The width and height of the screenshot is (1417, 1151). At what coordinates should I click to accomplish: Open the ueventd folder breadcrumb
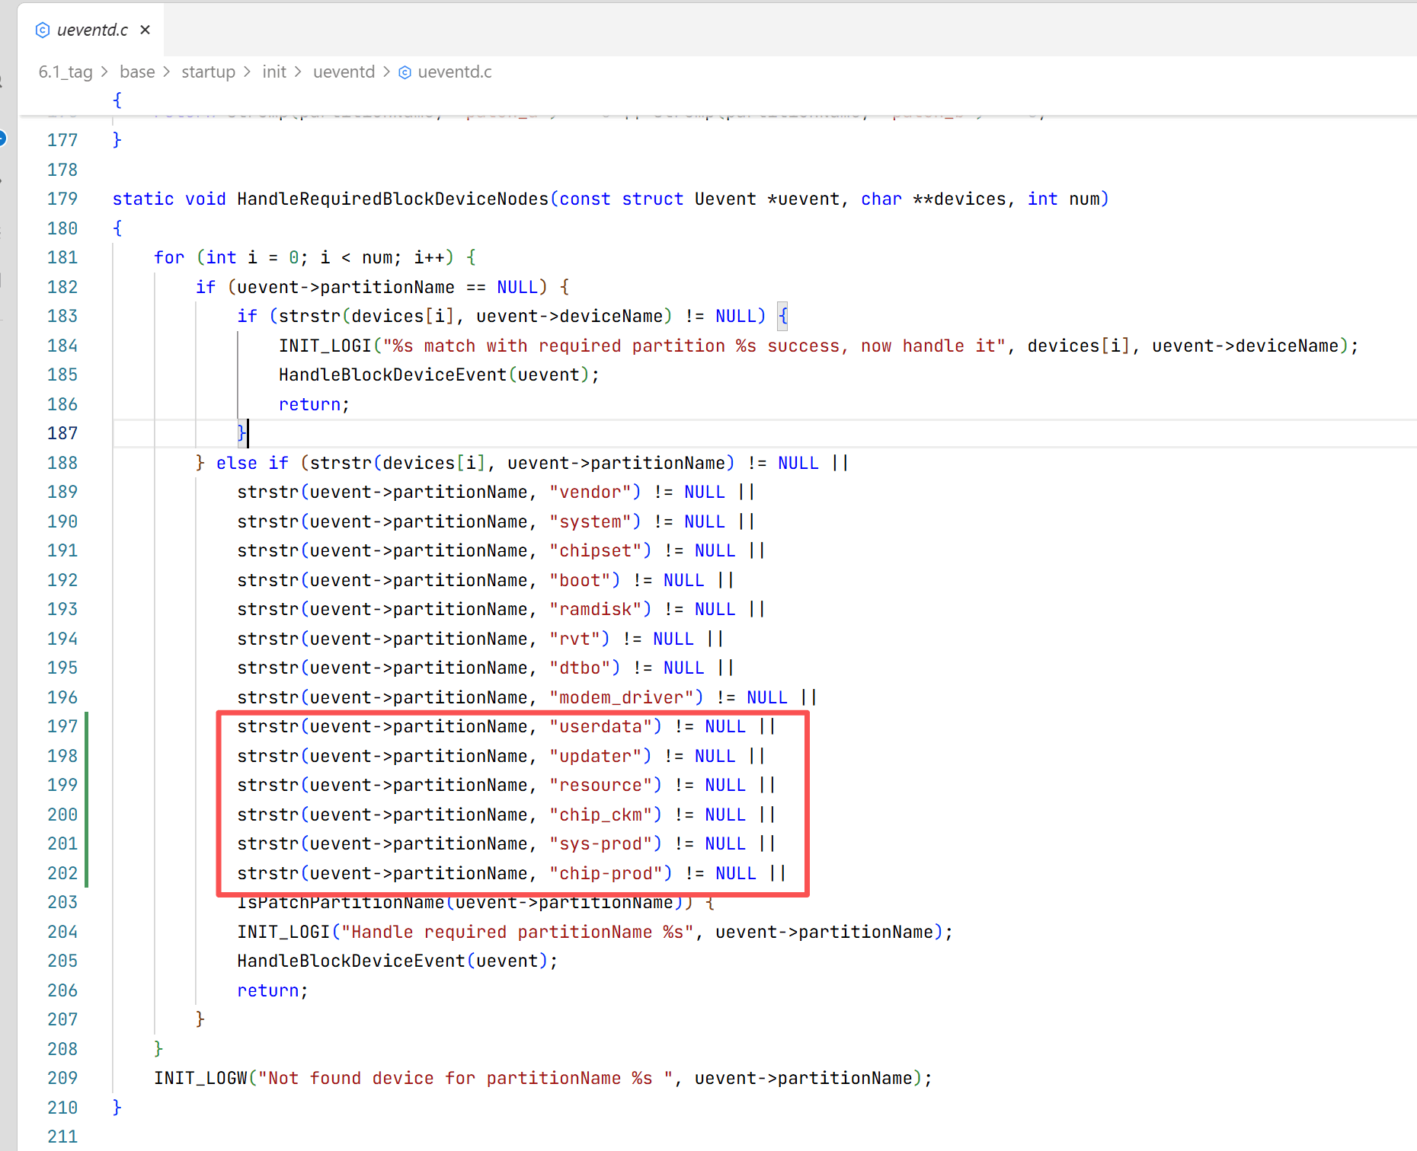(x=344, y=72)
